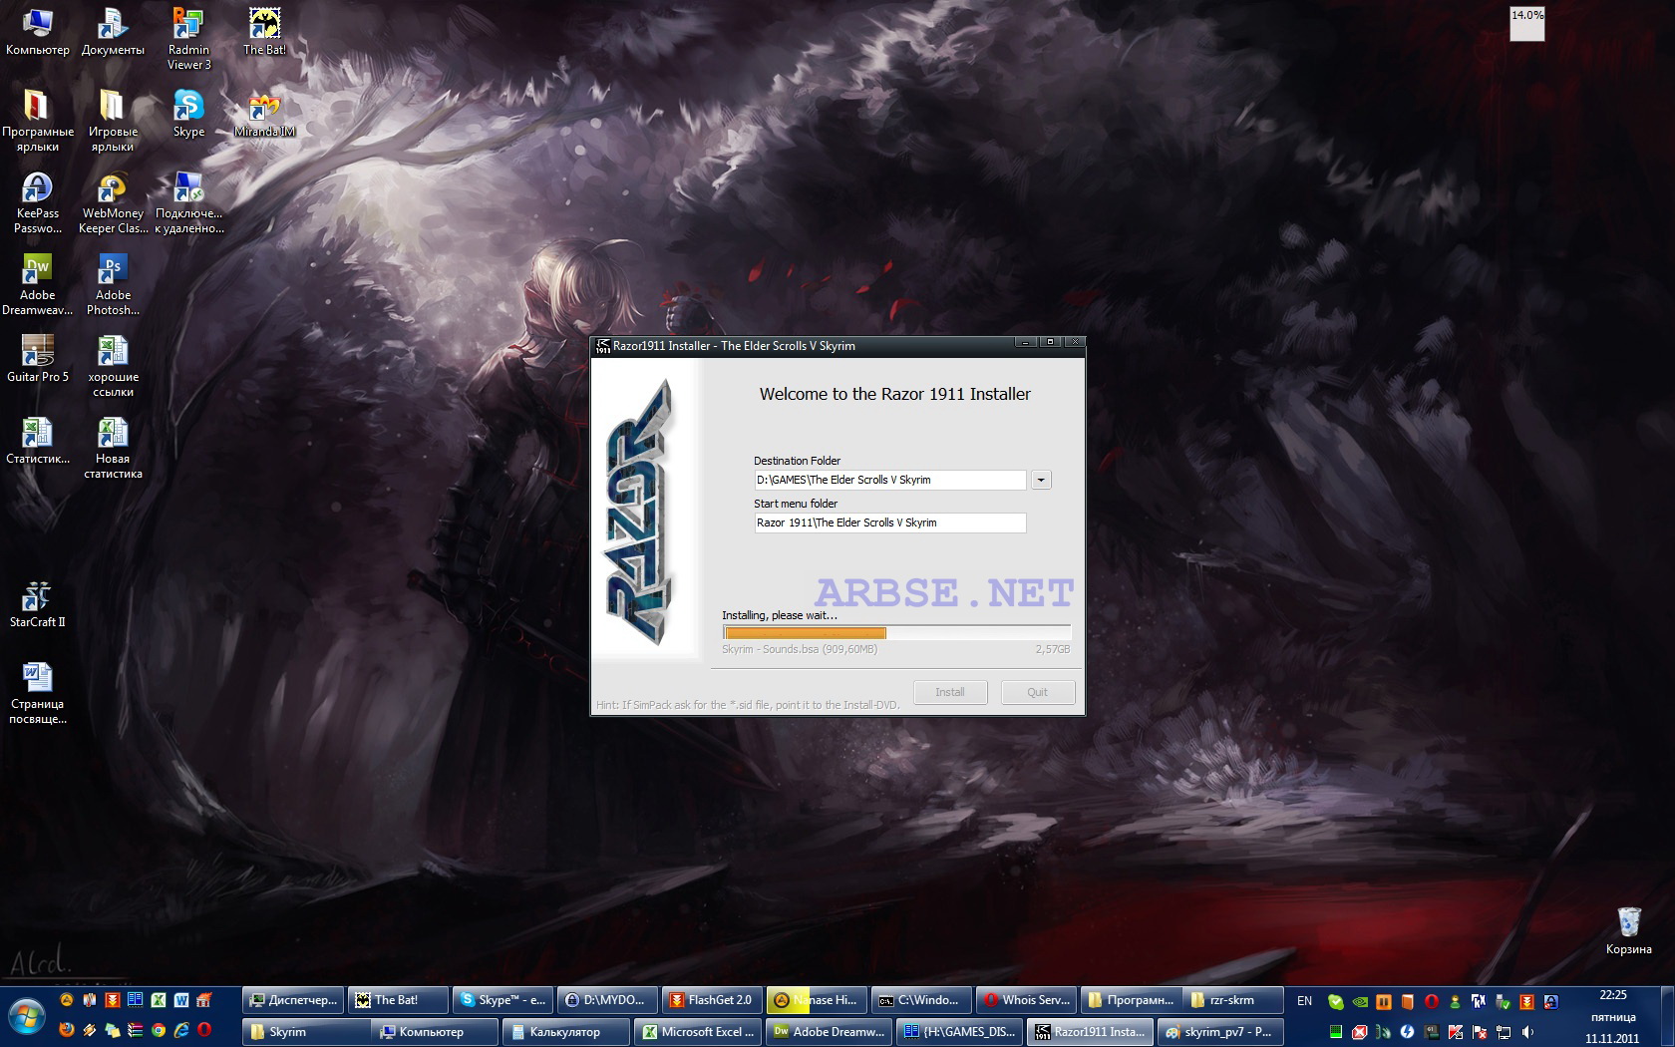Switch to Whois Serv... Opera taskbar button
This screenshot has height=1047, width=1675.
pos(1026,1000)
